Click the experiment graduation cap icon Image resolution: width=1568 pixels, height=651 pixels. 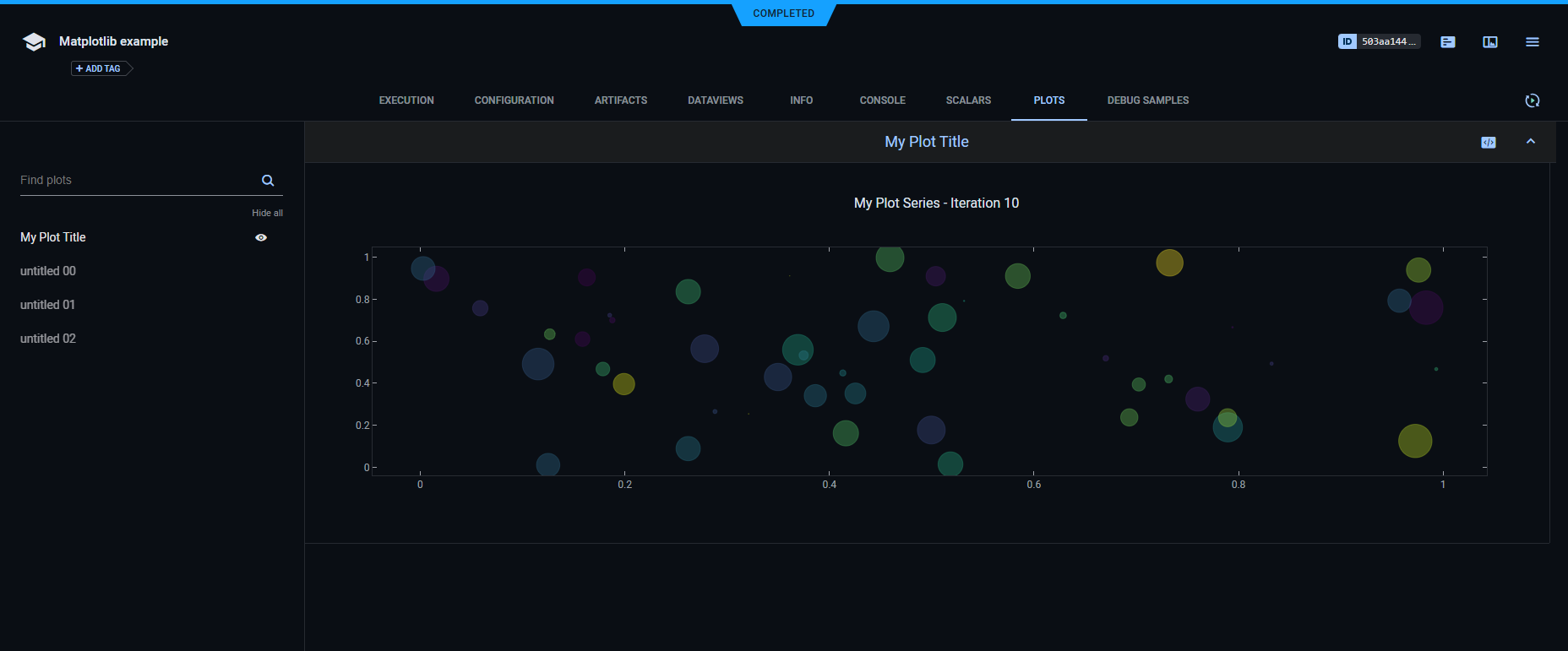[x=34, y=42]
